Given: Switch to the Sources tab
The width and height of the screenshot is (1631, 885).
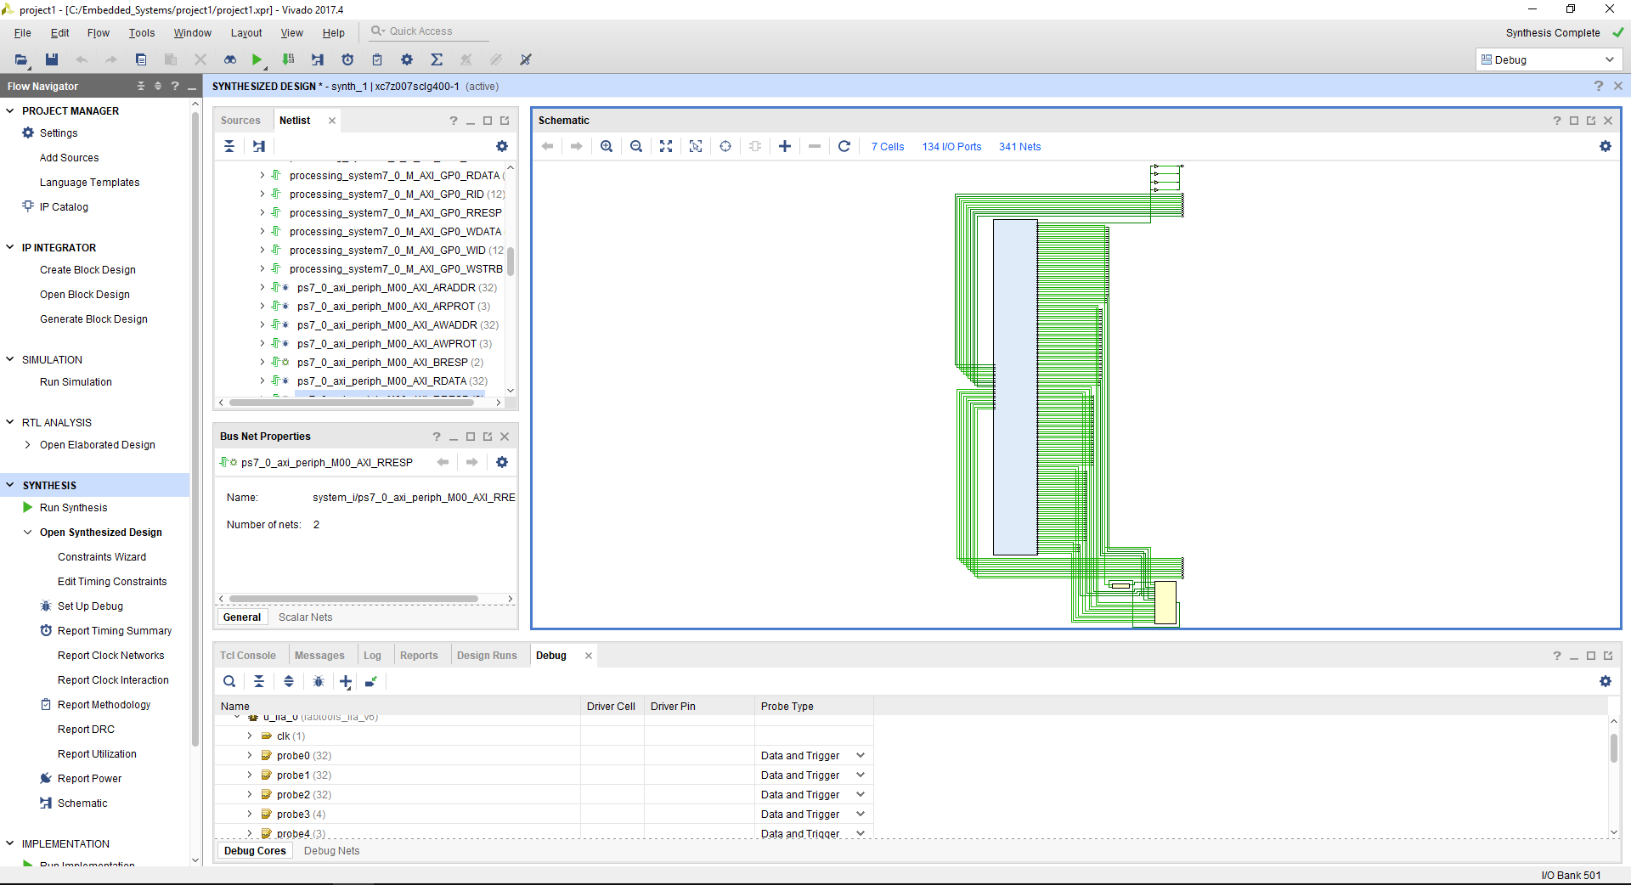Looking at the screenshot, I should pos(240,121).
